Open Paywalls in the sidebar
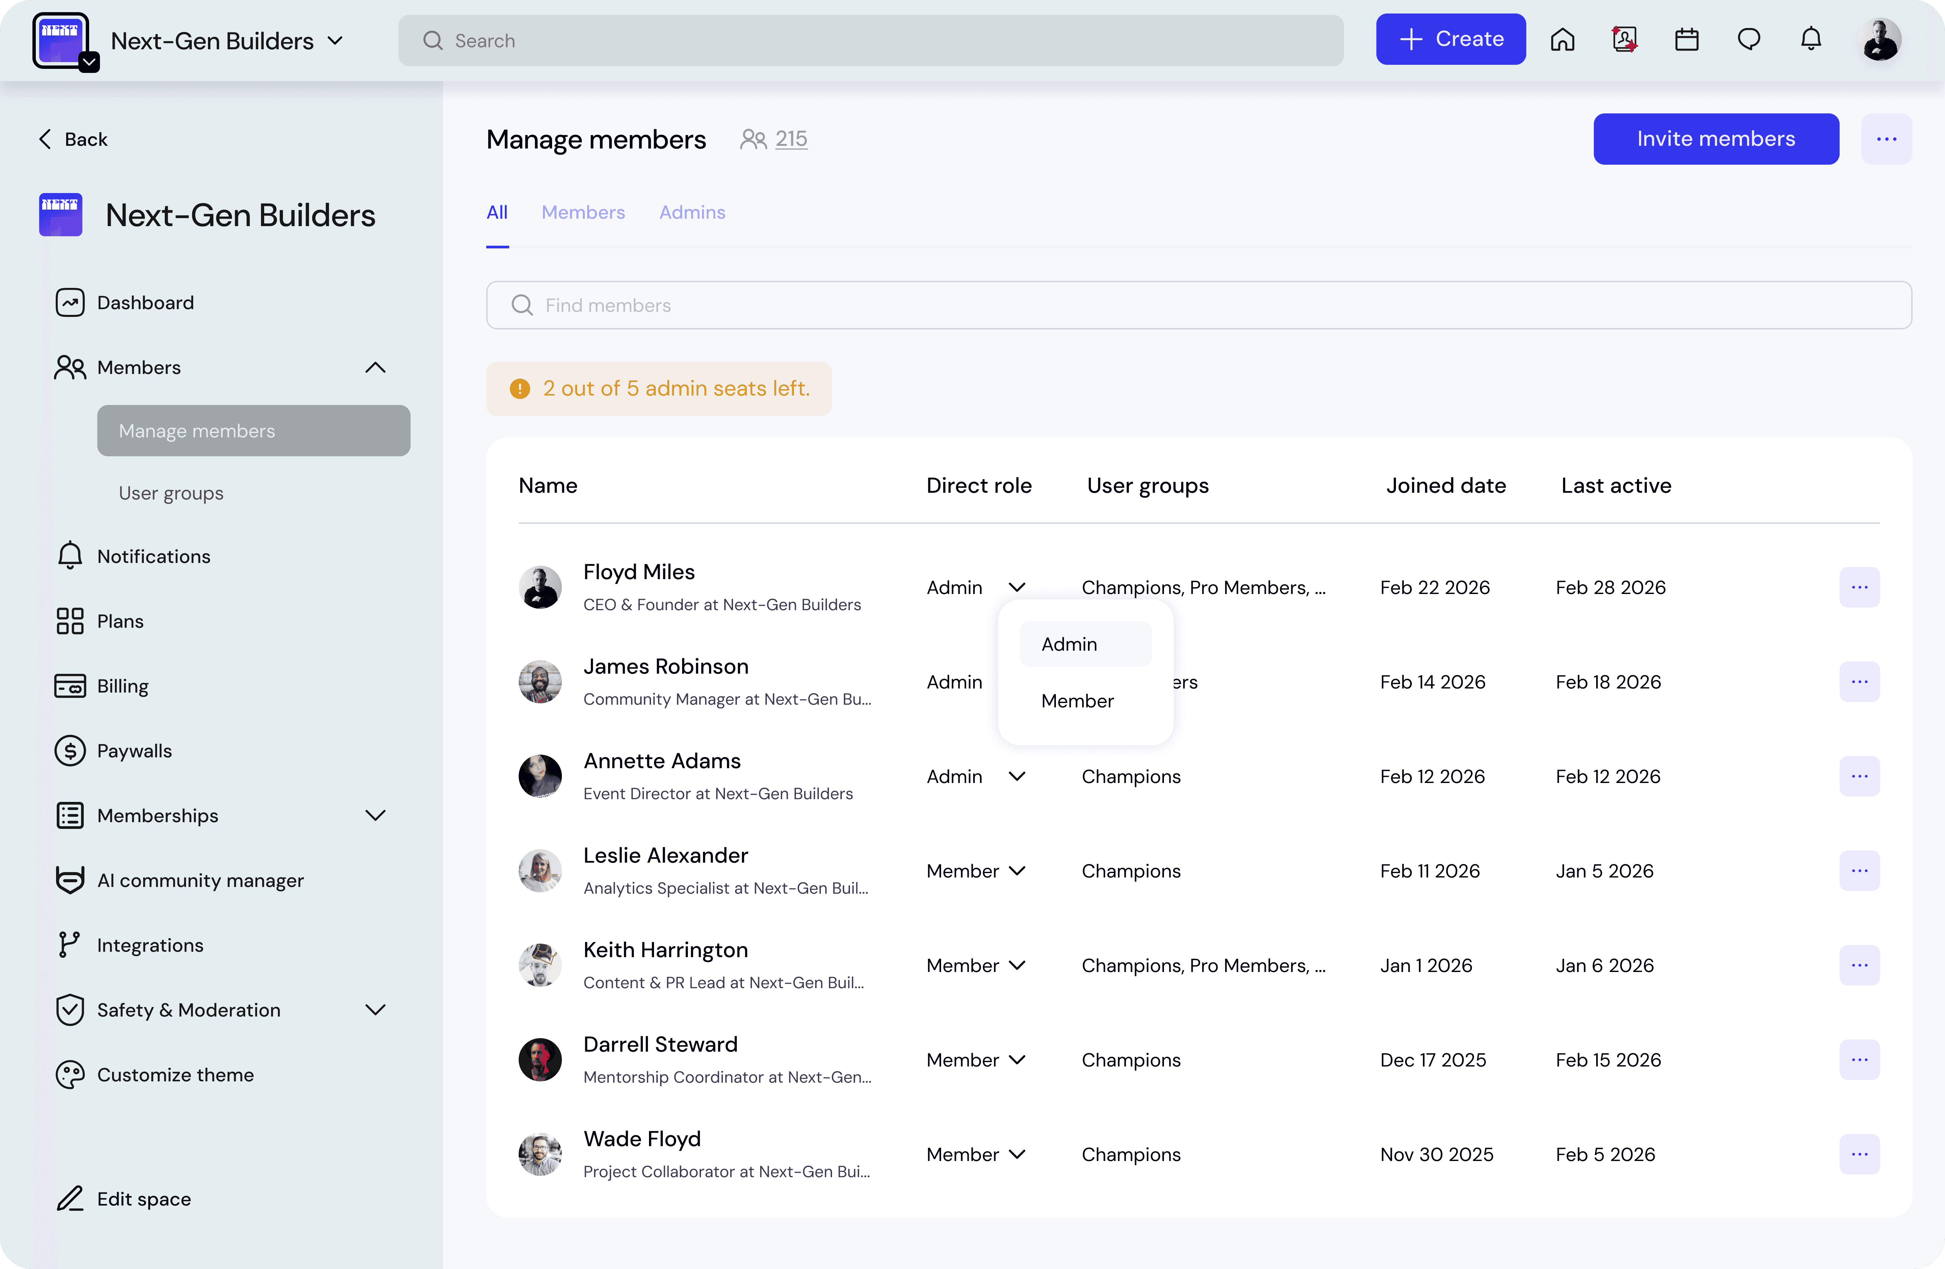This screenshot has height=1269, width=1945. (134, 751)
